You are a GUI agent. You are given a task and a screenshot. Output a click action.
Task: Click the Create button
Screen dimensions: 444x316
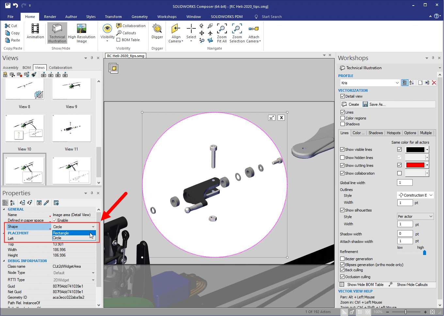pos(350,104)
